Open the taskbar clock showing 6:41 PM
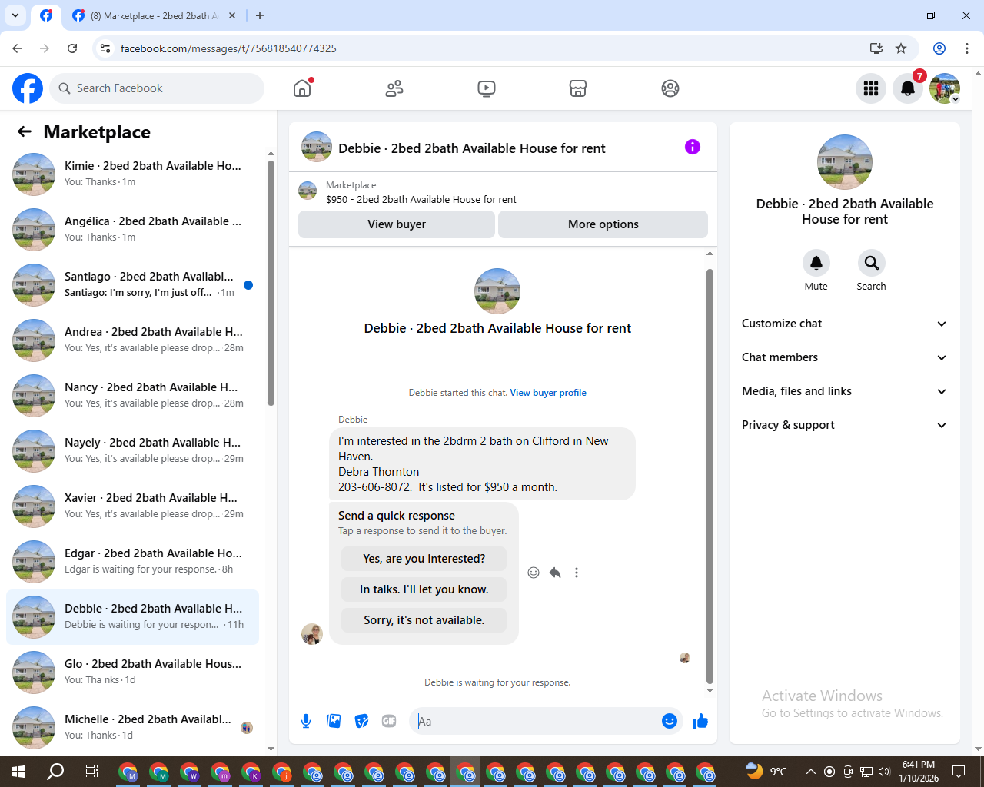 coord(919,772)
